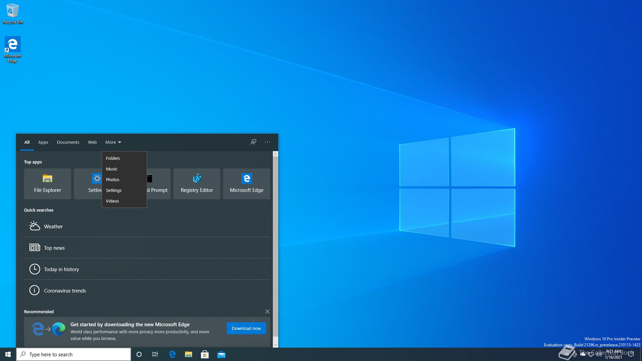Open network status tray icon
Image resolution: width=642 pixels, height=361 pixels.
click(591, 354)
